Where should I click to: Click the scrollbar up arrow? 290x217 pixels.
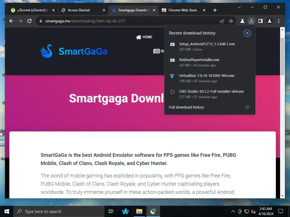[282, 29]
